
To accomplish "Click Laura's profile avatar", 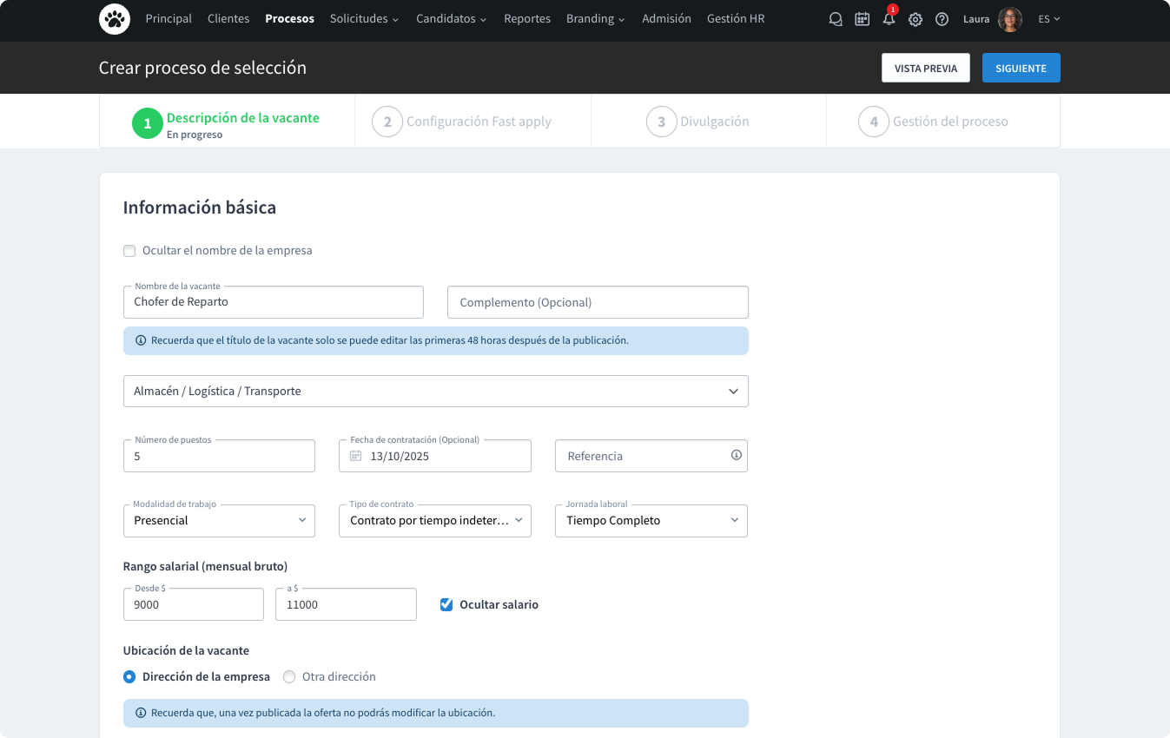I will point(1009,19).
